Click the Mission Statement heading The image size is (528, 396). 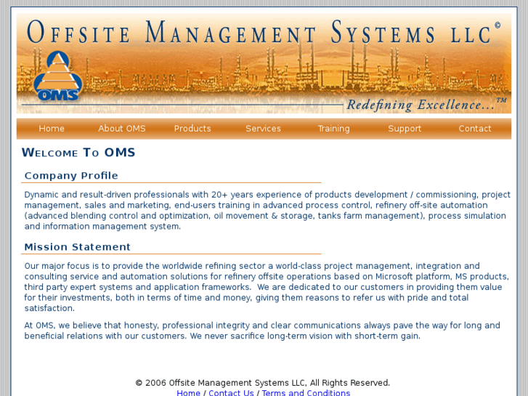77,247
